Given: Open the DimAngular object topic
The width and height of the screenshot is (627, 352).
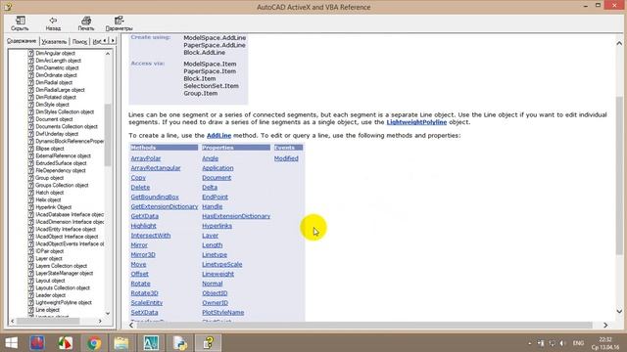Looking at the screenshot, I should 55,53.
